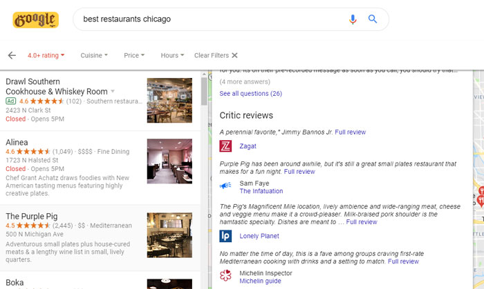Open the Zagat Full review link

click(350, 132)
